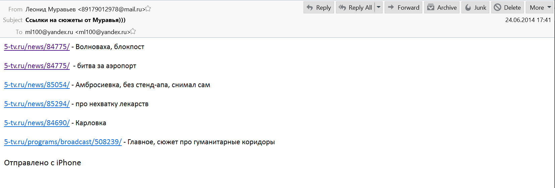Image resolution: width=555 pixels, height=188 pixels.
Task: Follow the 5-tv.ru/news/85054/ link
Action: (x=37, y=85)
